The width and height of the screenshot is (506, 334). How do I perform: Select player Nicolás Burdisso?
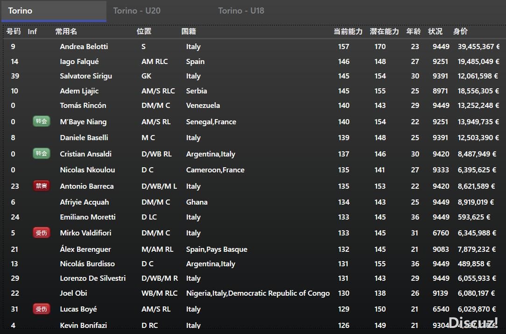point(87,263)
